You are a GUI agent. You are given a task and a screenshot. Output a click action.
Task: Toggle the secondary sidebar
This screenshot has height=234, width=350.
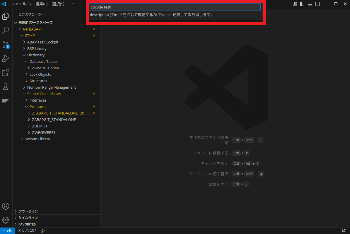click(317, 4)
